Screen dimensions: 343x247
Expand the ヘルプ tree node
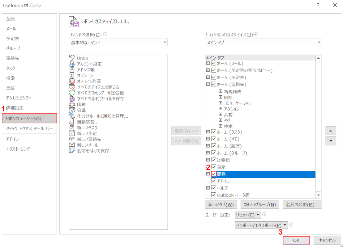pos(208,188)
